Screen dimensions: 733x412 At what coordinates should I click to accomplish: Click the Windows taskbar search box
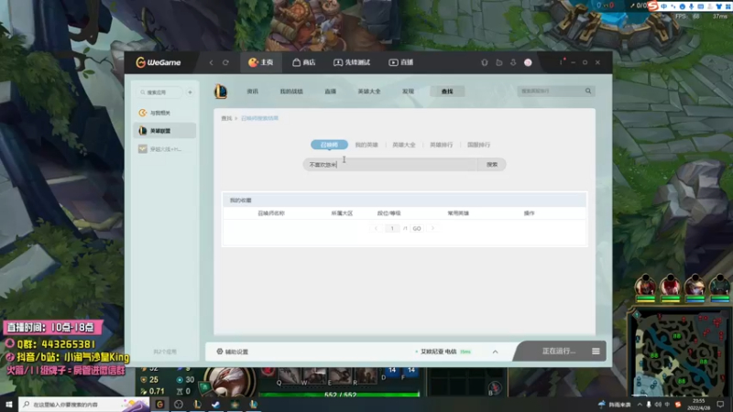[84, 404]
